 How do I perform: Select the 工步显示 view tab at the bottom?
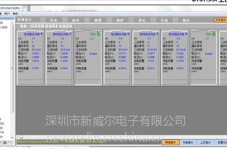pyautogui.click(x=205, y=142)
